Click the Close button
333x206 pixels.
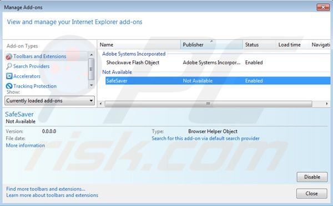click(x=311, y=193)
